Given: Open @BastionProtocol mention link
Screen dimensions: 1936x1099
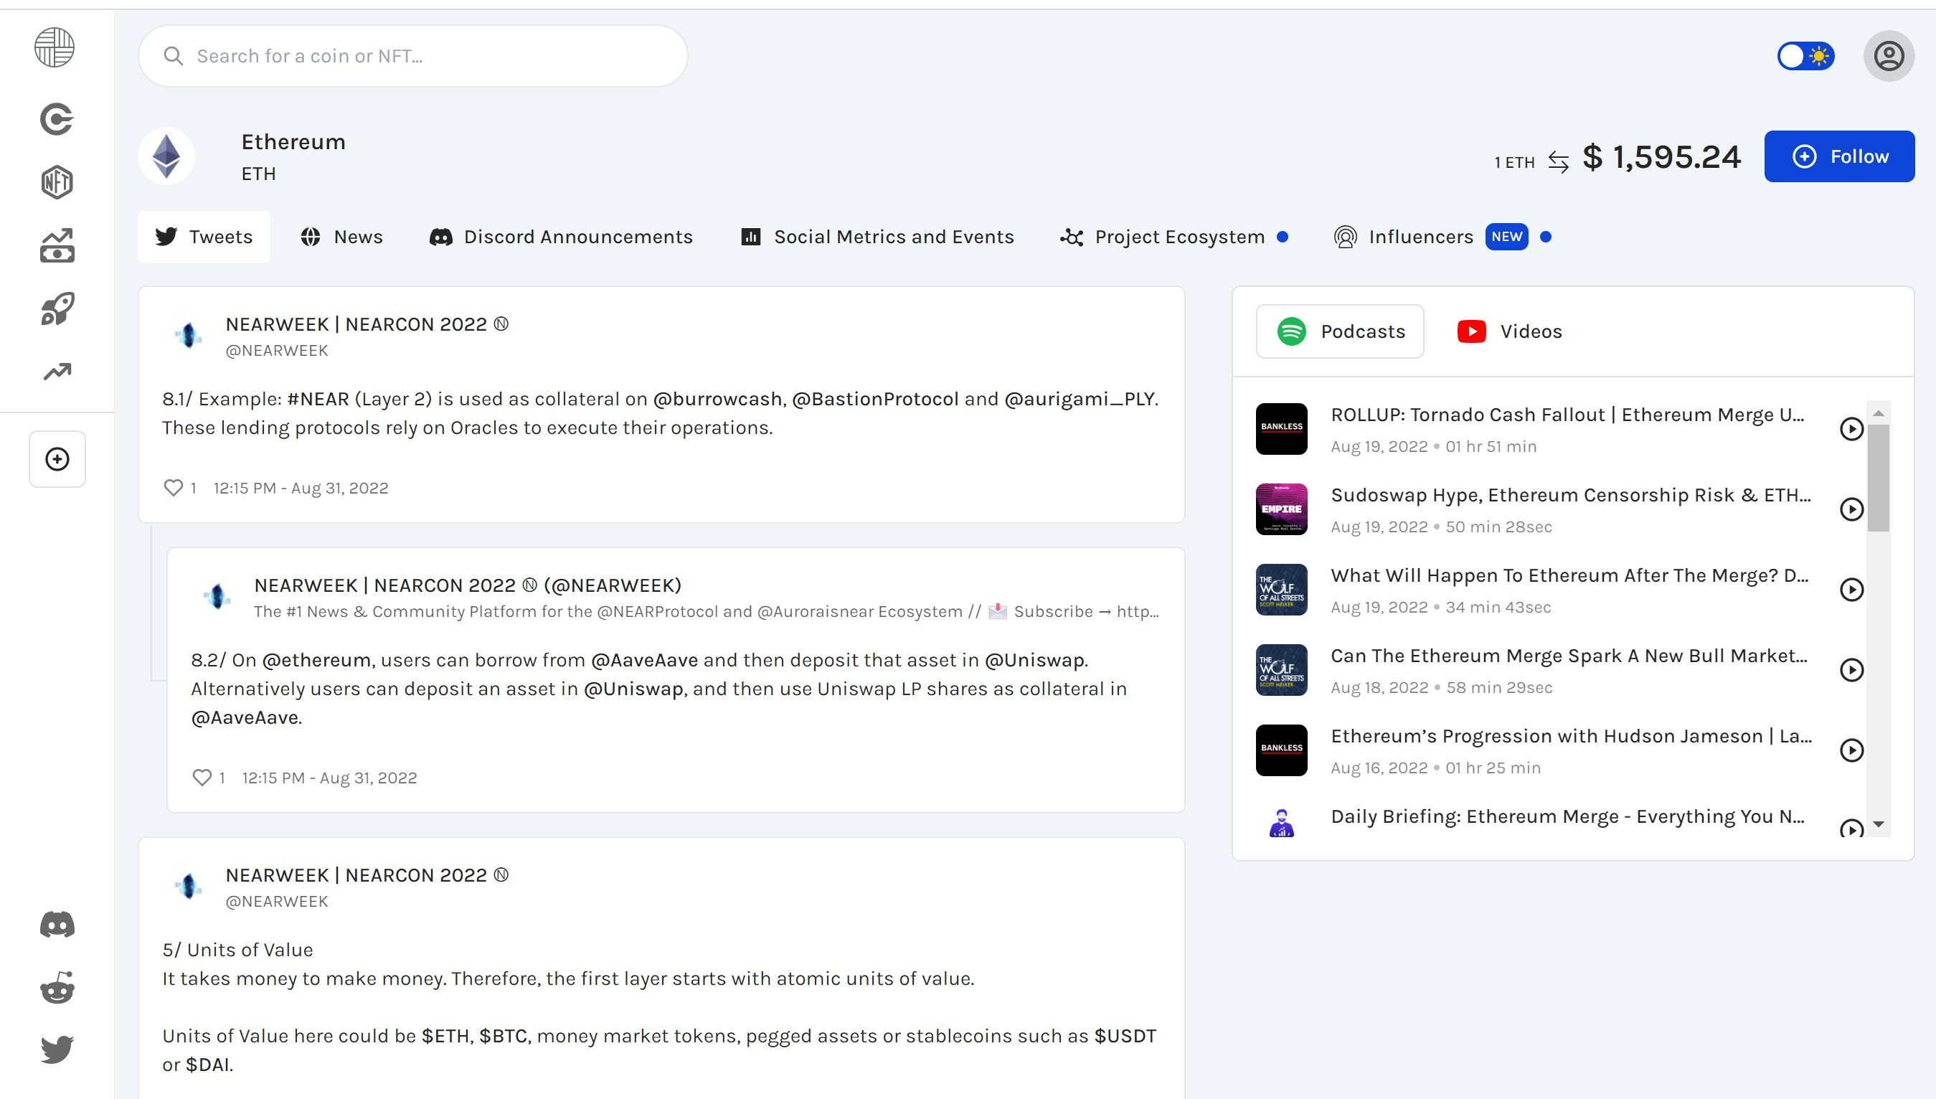Looking at the screenshot, I should click(876, 400).
